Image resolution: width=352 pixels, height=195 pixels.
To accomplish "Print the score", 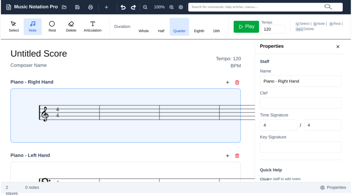I will (90, 7).
